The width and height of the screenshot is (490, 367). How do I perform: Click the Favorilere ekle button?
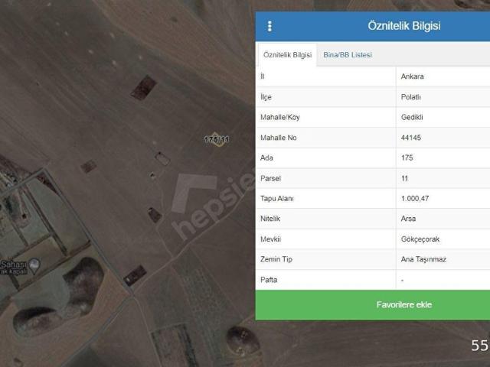[373, 304]
